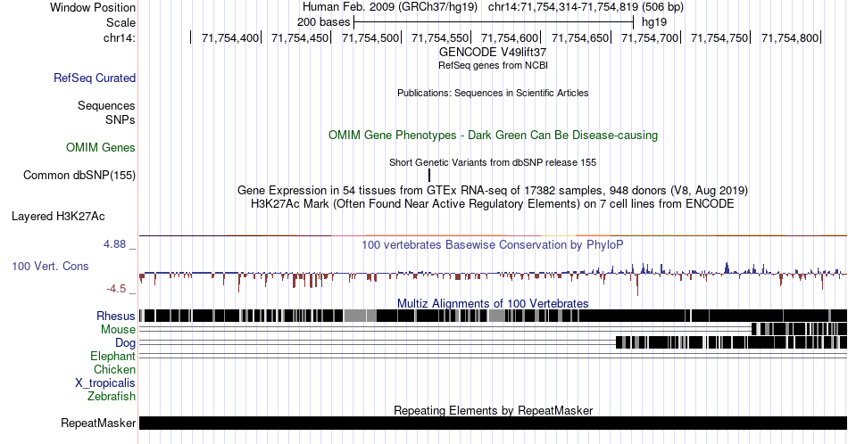Click 'Multiz Alignments of 100 Vertebrates' title

point(493,303)
